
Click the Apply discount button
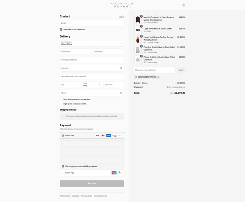click(x=181, y=70)
